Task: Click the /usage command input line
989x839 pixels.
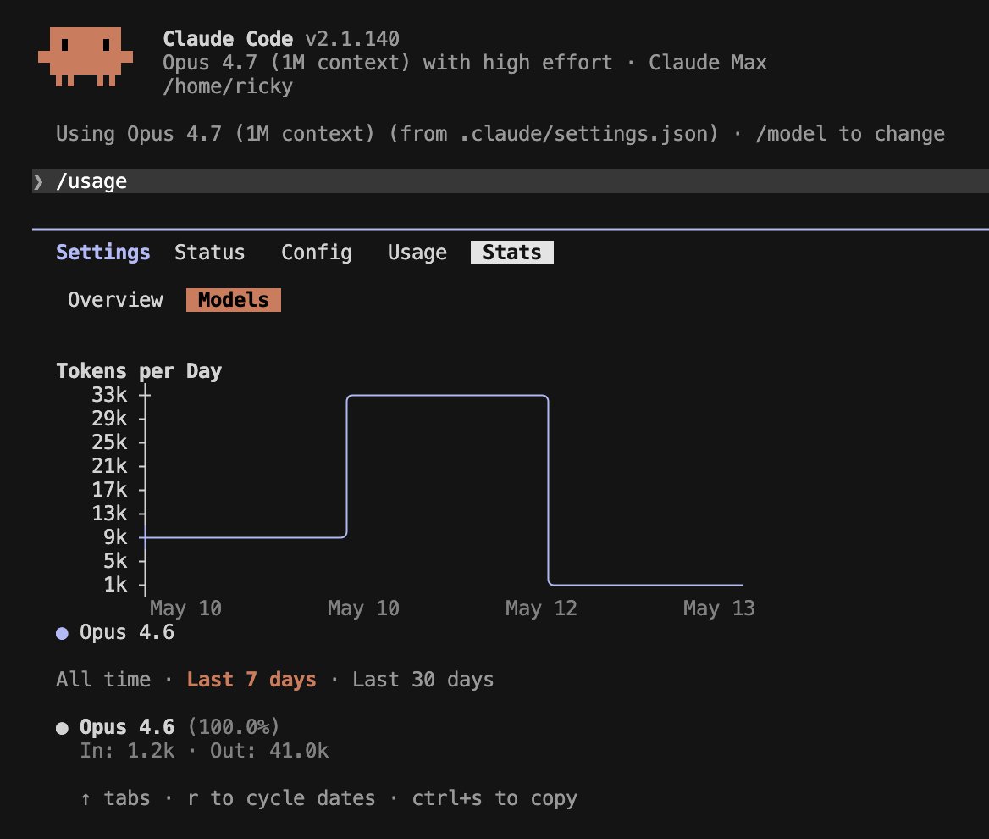Action: (x=511, y=182)
